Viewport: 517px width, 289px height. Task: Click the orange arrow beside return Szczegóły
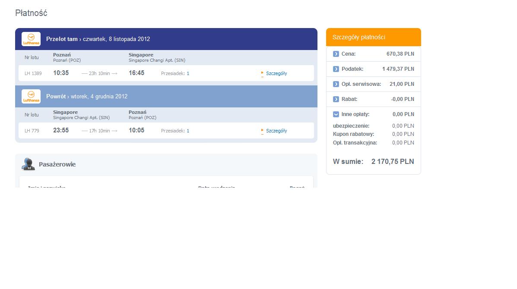(263, 131)
